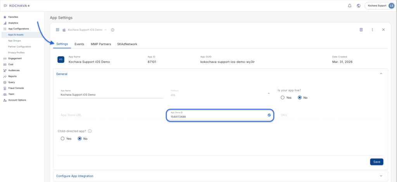
Task: Click the App ID value 87101
Action: [152, 61]
